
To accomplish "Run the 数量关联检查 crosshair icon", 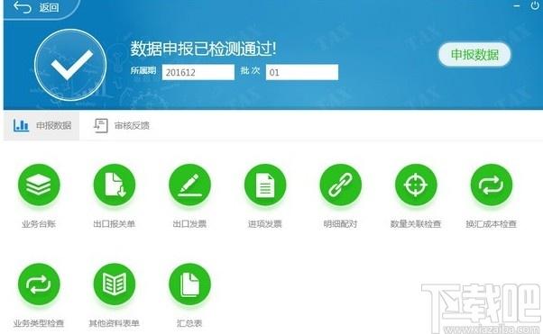I will point(416,185).
